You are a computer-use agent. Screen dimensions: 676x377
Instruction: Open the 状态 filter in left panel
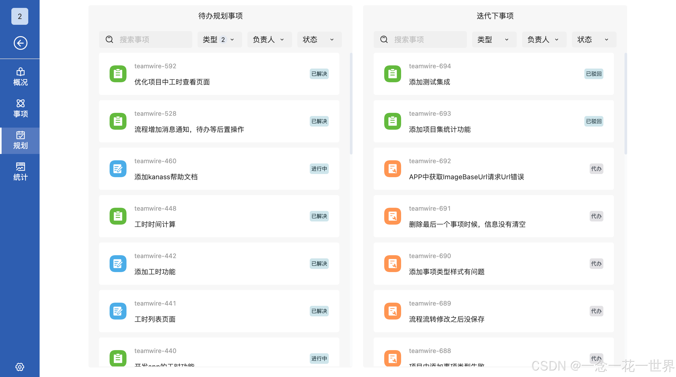click(x=319, y=40)
